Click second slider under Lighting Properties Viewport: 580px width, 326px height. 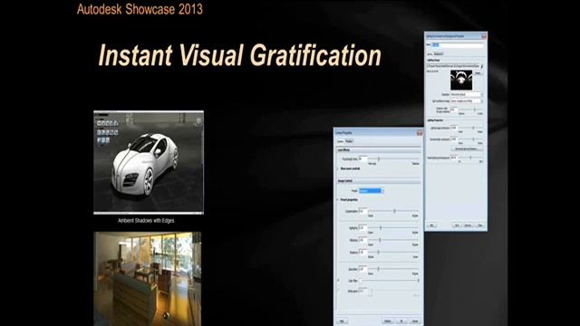point(473,139)
